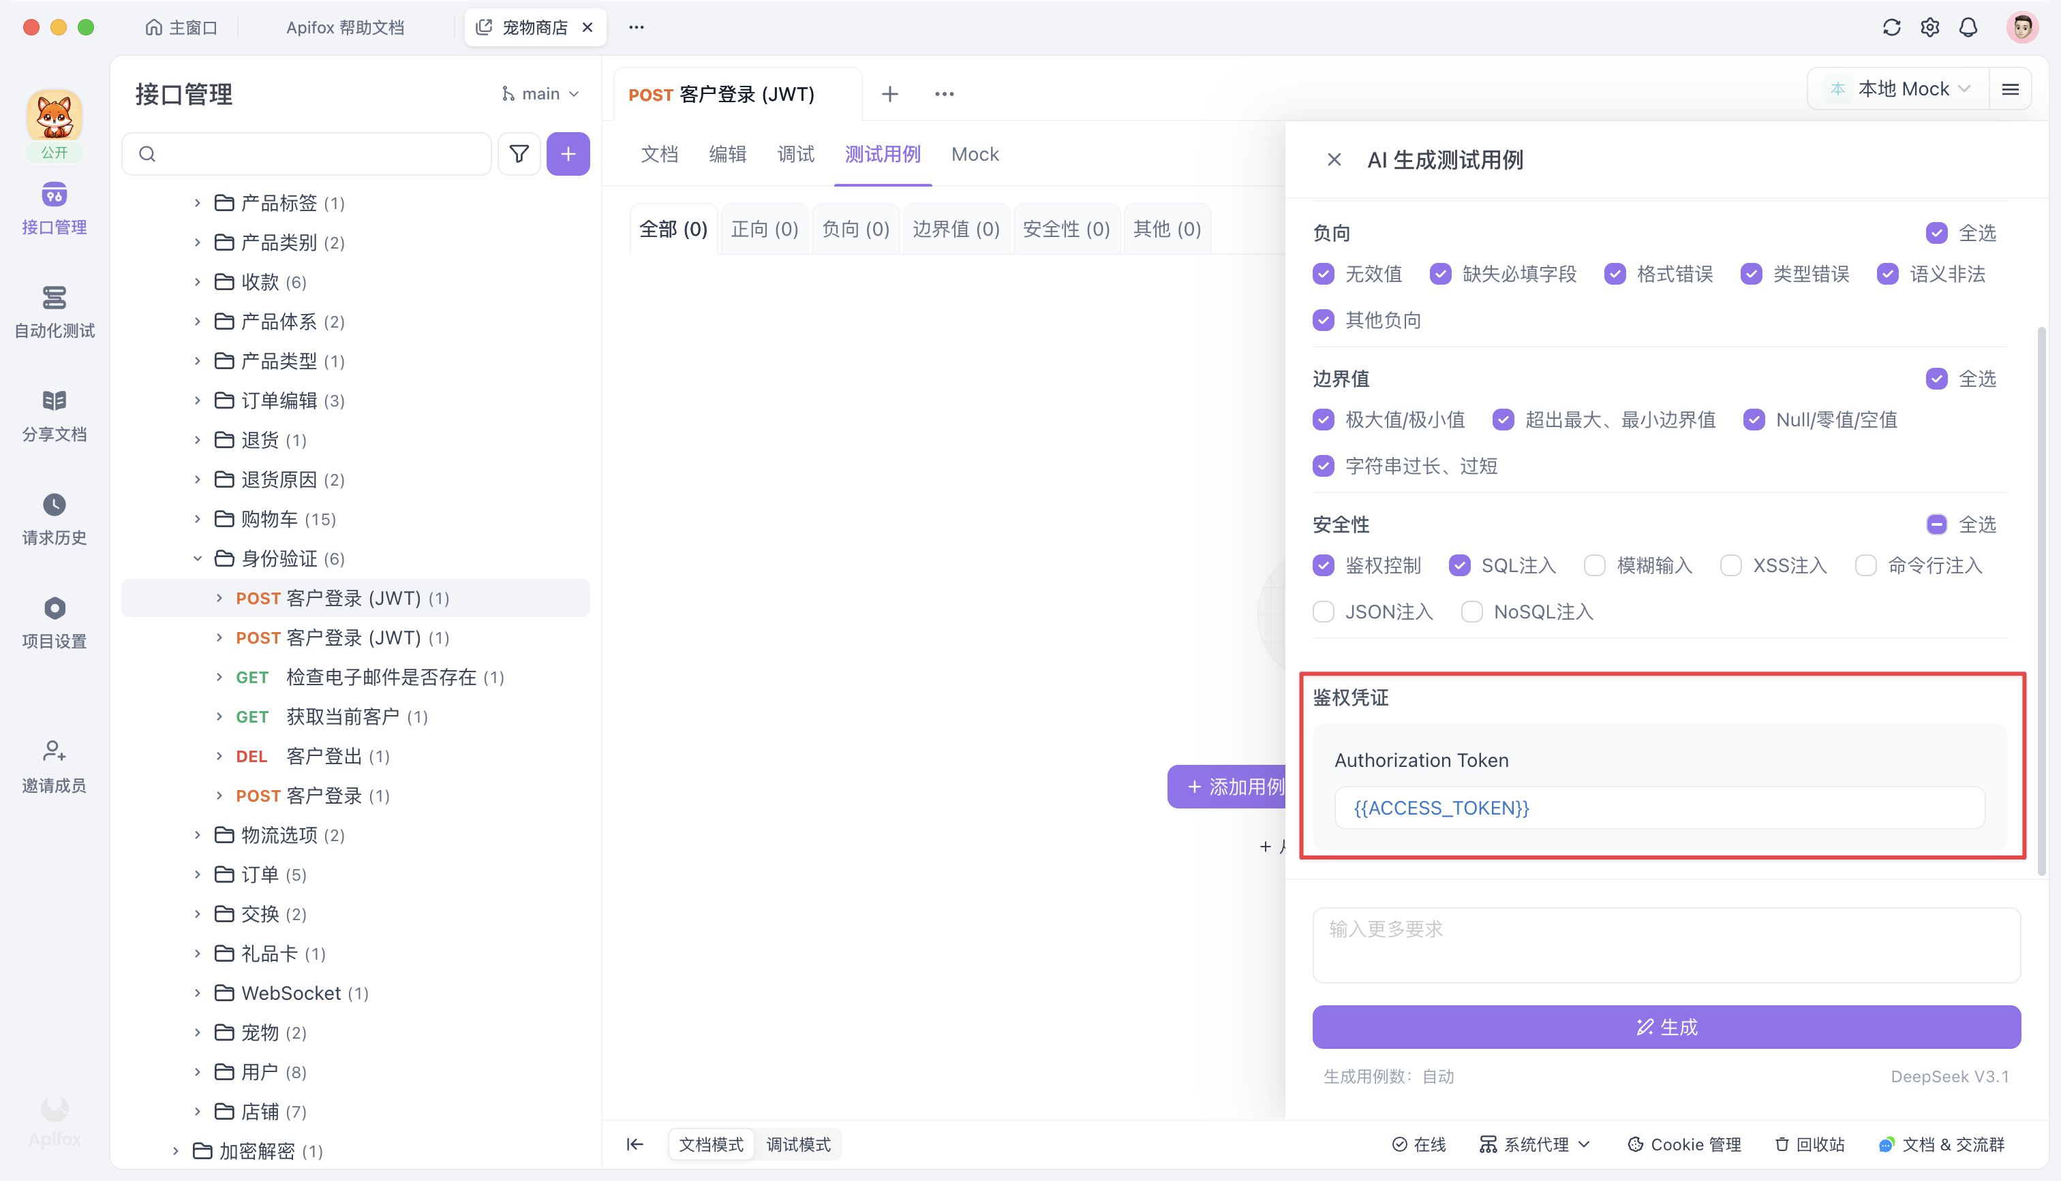Open 项目设置 from the sidebar
Screen dimensions: 2061x1181
tap(54, 622)
